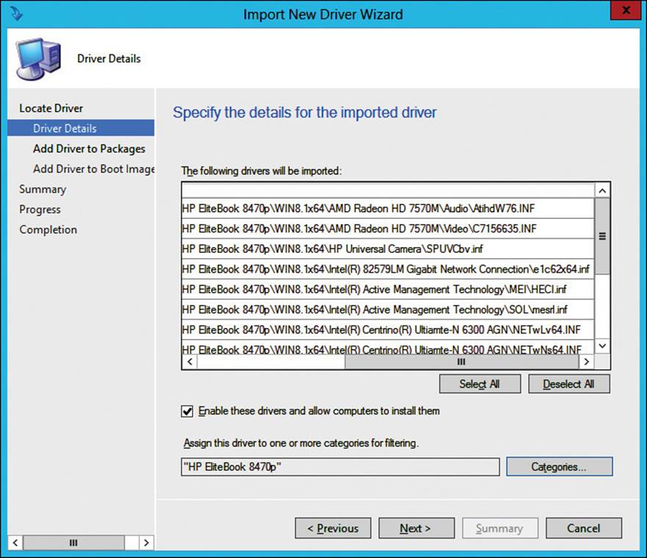Click driver list right scroll arrow
647x558 pixels.
click(x=587, y=362)
